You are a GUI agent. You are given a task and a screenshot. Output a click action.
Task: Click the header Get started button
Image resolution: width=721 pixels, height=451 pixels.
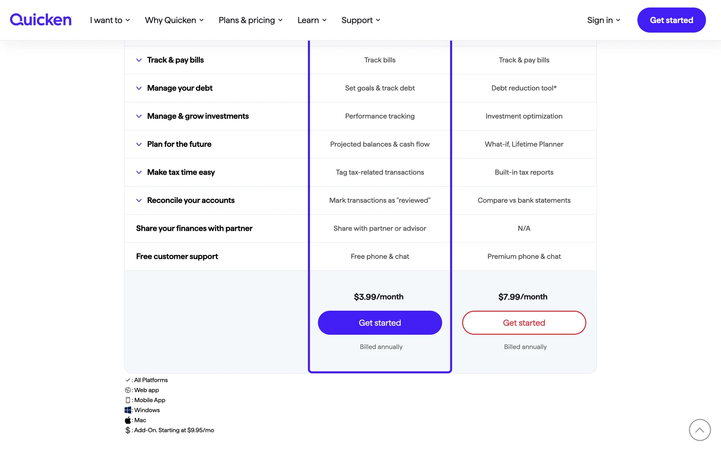pyautogui.click(x=671, y=20)
